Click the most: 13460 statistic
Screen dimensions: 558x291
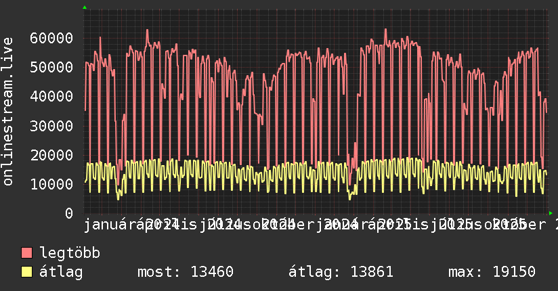point(186,272)
